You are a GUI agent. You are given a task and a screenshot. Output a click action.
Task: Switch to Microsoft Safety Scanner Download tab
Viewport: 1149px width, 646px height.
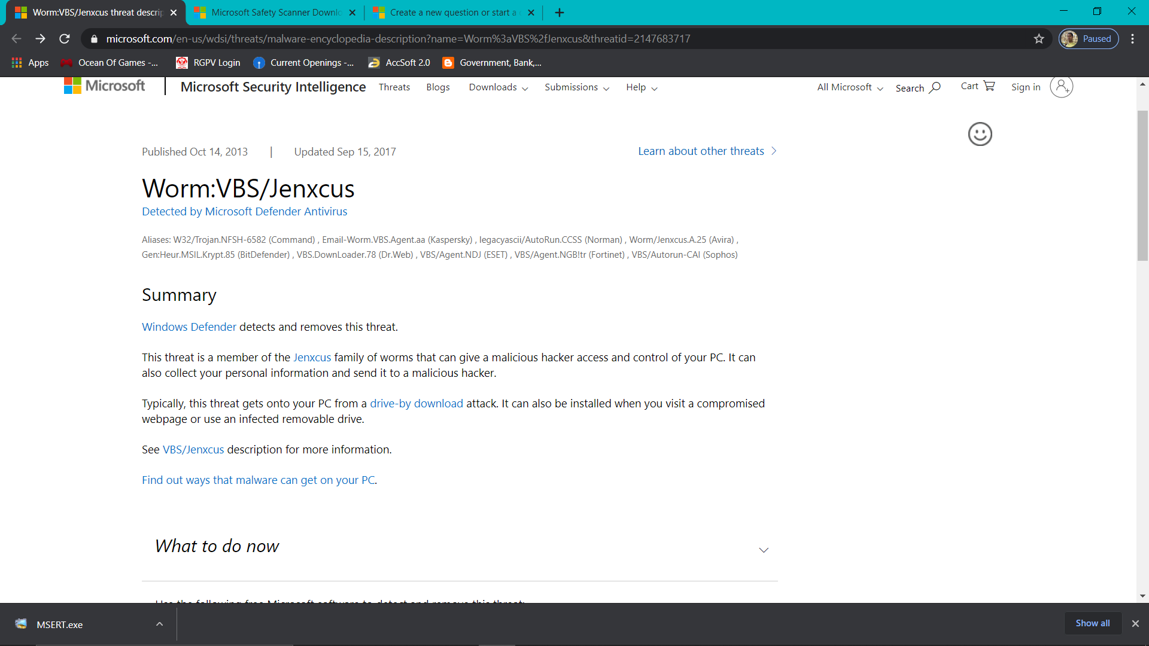(x=275, y=13)
